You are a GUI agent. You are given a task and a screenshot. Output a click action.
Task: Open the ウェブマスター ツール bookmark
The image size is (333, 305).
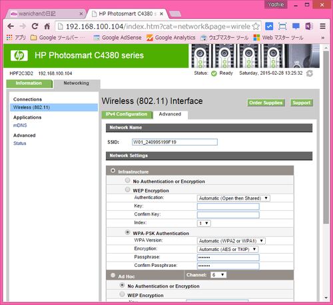[x=224, y=37]
